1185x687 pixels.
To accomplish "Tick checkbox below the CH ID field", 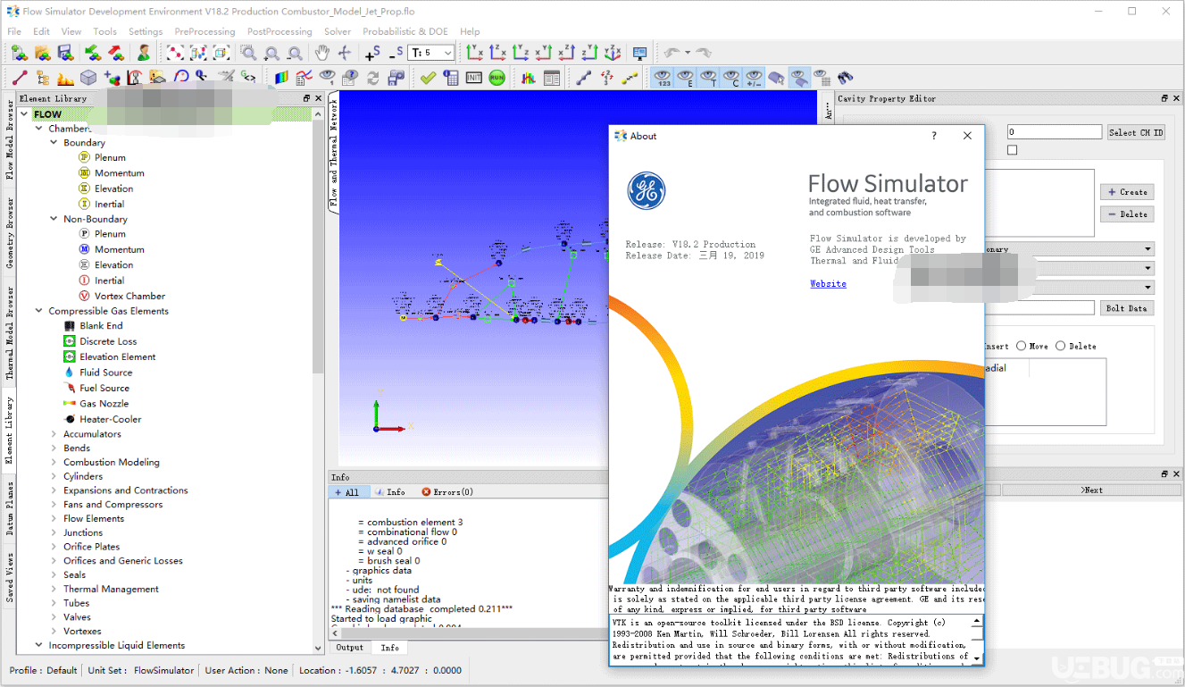I will pos(1012,150).
